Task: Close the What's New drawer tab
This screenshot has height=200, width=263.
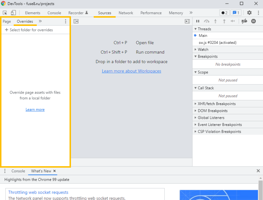Action: click(x=55, y=171)
